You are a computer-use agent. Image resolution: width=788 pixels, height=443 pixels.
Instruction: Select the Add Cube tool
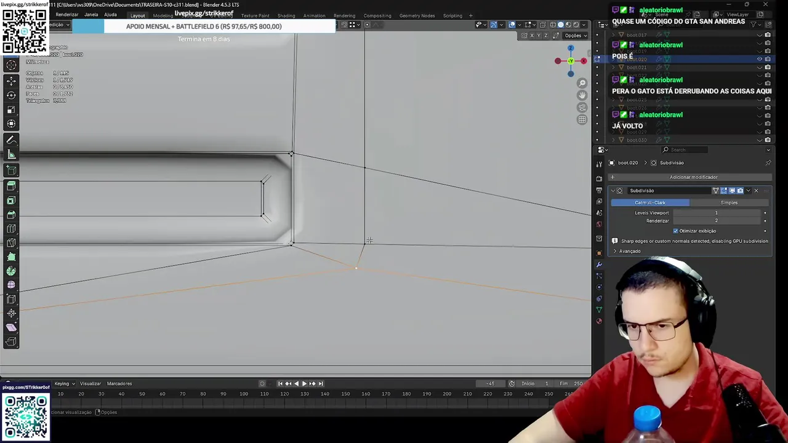(11, 170)
